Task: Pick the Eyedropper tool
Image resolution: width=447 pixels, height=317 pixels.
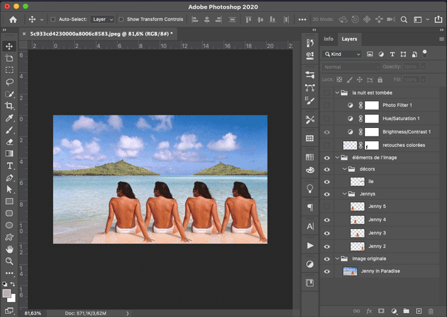Action: [x=9, y=118]
